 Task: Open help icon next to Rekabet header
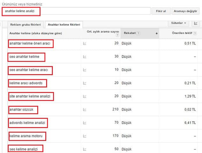(138, 33)
